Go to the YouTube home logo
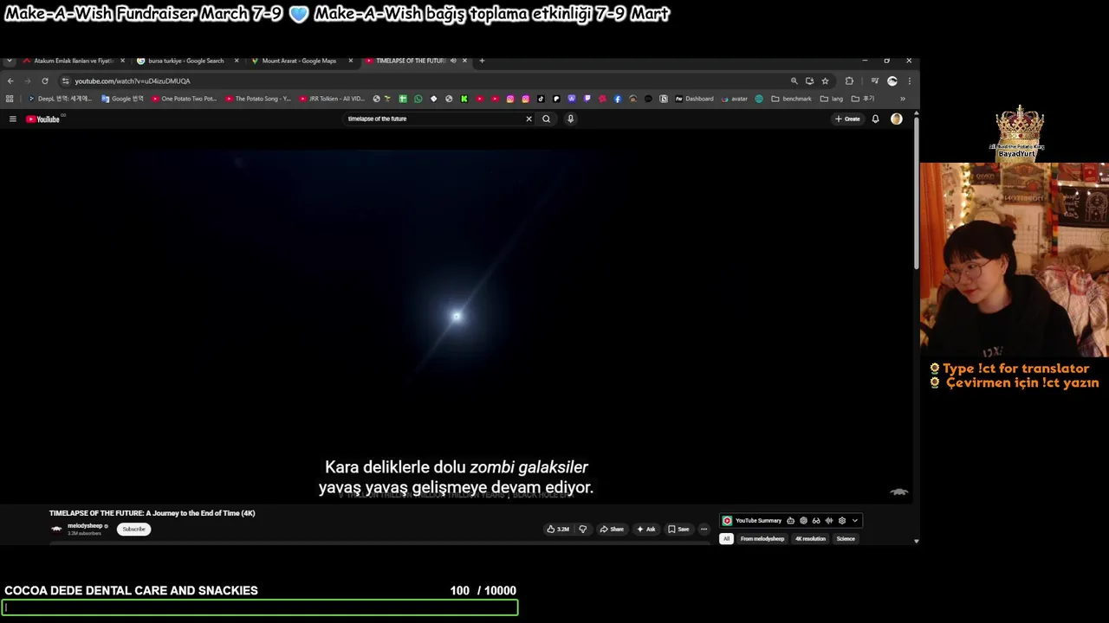 (42, 119)
